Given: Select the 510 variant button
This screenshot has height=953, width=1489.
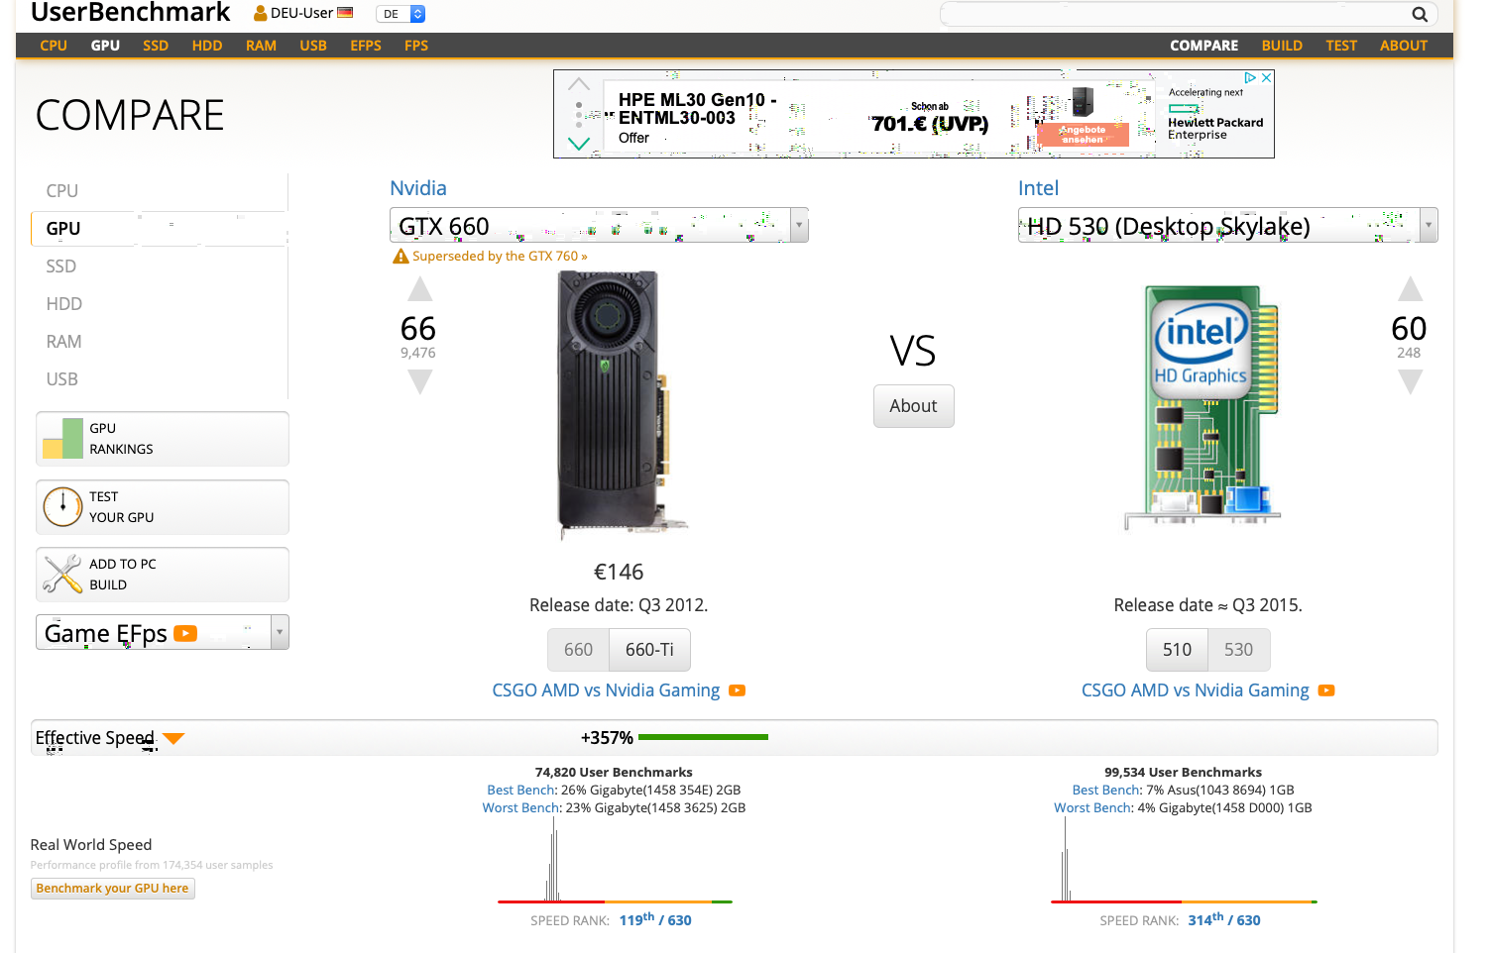Looking at the screenshot, I should point(1177,650).
